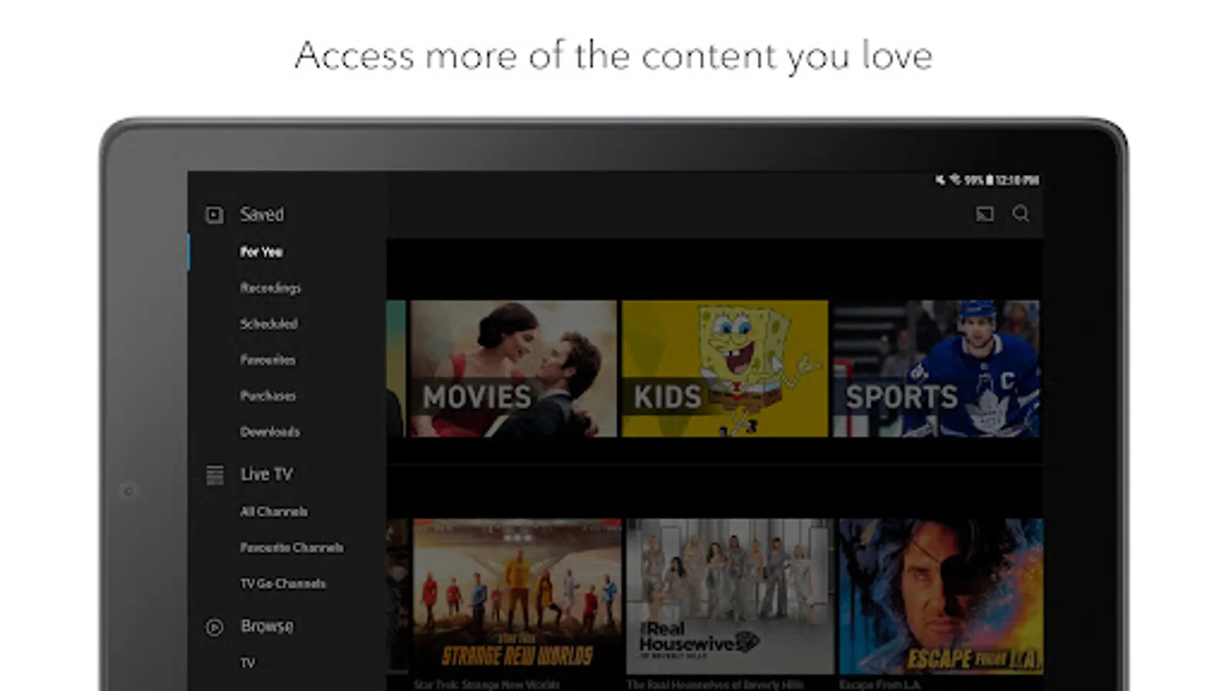
Task: Select the Strange New Worlds poster
Action: click(517, 597)
